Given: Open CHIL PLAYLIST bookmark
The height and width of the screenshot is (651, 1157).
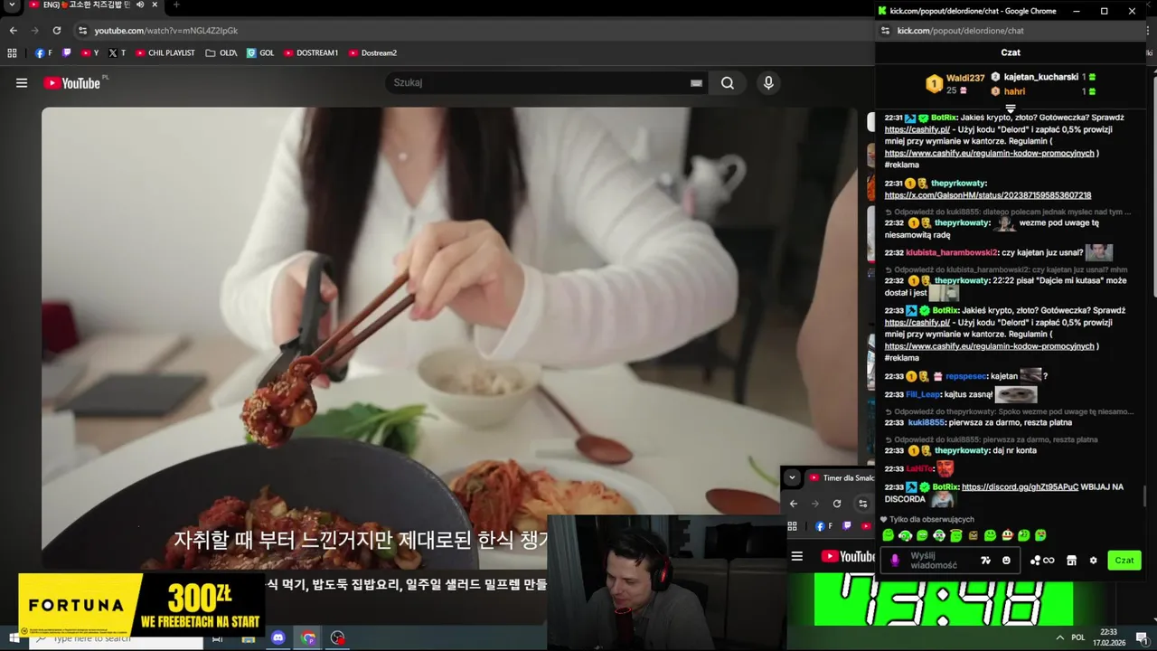Looking at the screenshot, I should (x=165, y=53).
